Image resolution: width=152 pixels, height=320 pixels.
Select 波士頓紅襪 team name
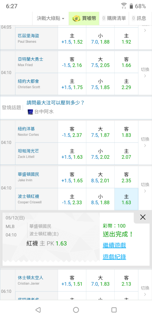29,196
